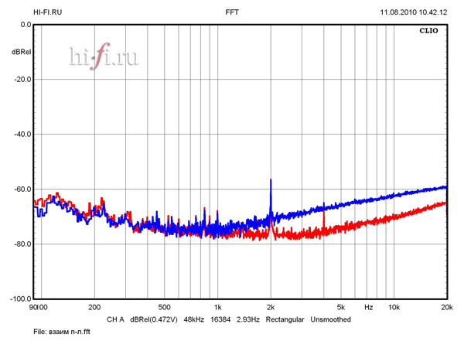
Task: Click the -100.0 y-axis label
Action: coord(21,299)
